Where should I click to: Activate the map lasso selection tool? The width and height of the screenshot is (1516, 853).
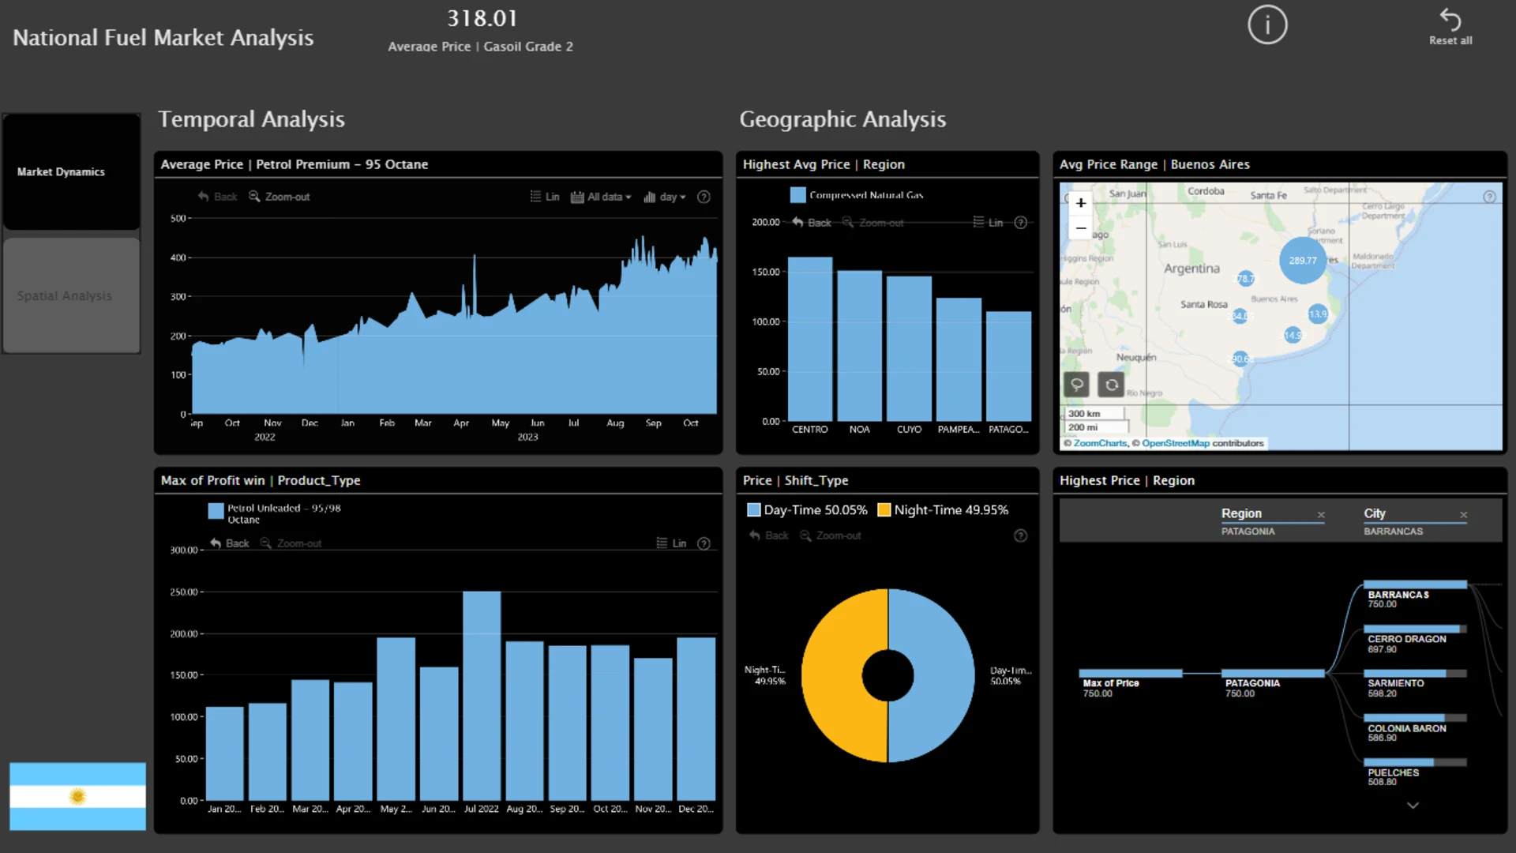pyautogui.click(x=1077, y=385)
